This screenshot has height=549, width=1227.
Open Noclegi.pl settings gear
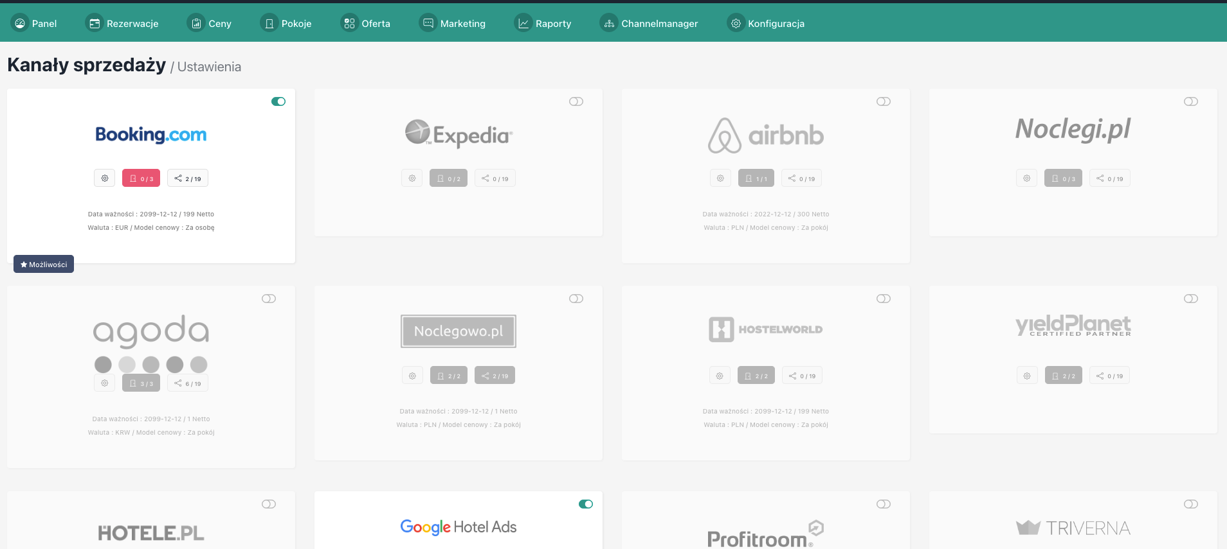click(1027, 179)
